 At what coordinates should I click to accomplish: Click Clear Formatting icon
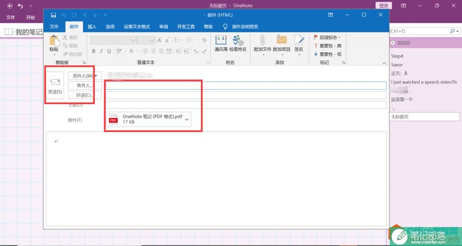click(204, 40)
